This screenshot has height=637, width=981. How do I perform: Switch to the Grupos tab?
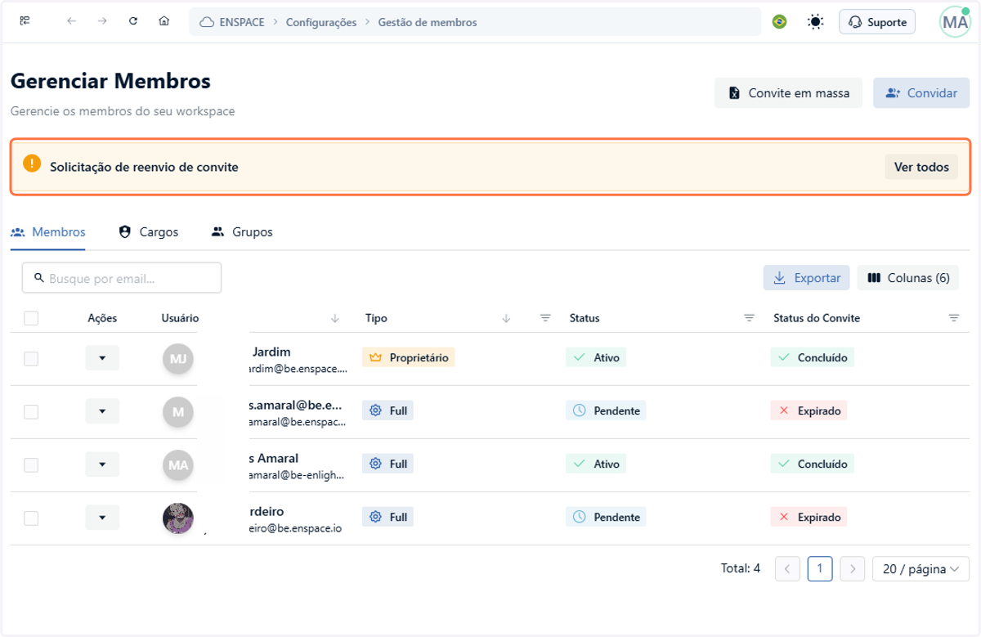[242, 231]
